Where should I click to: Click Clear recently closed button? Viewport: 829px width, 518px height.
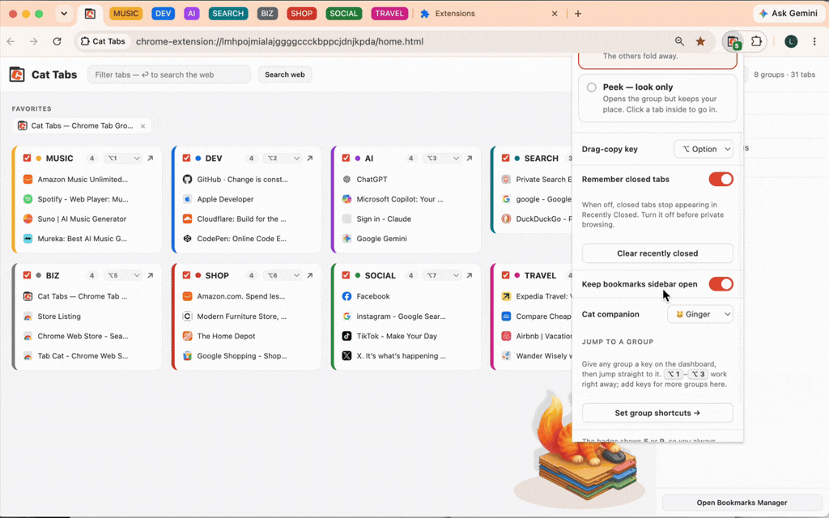pyautogui.click(x=657, y=253)
